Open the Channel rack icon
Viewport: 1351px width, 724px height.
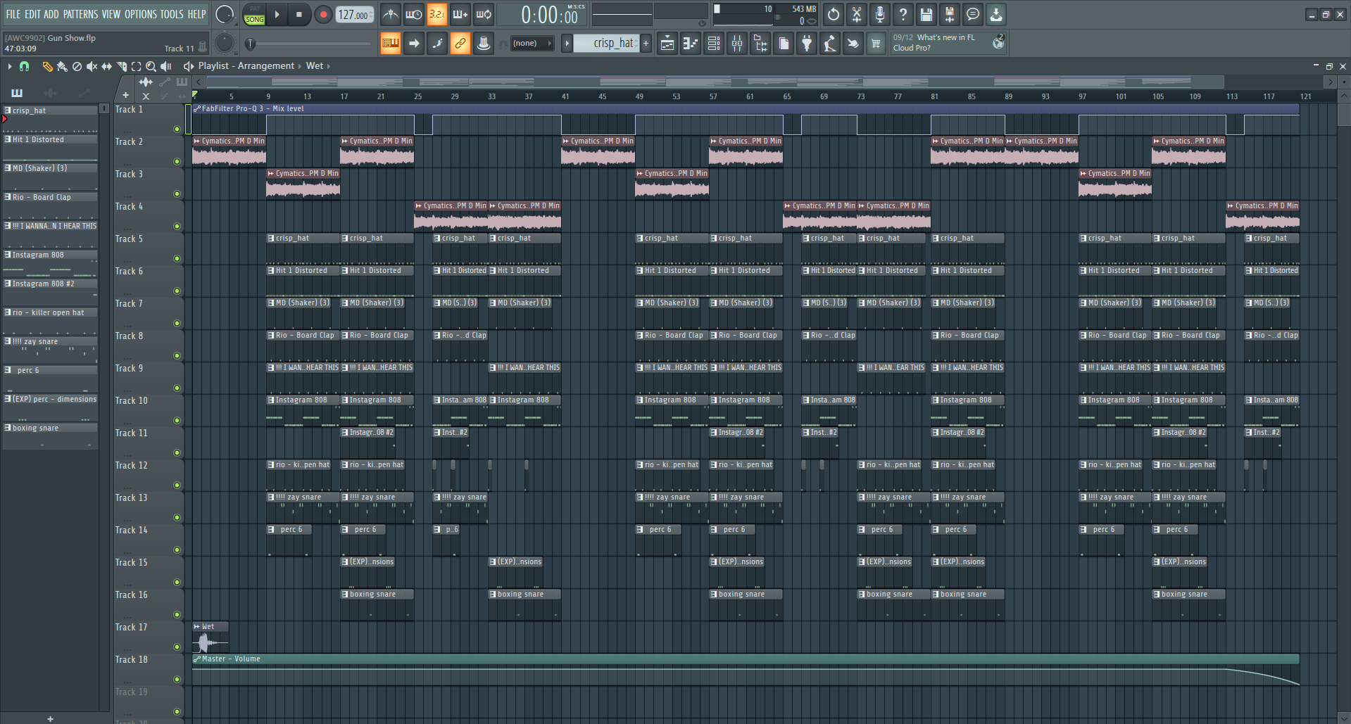tap(714, 44)
